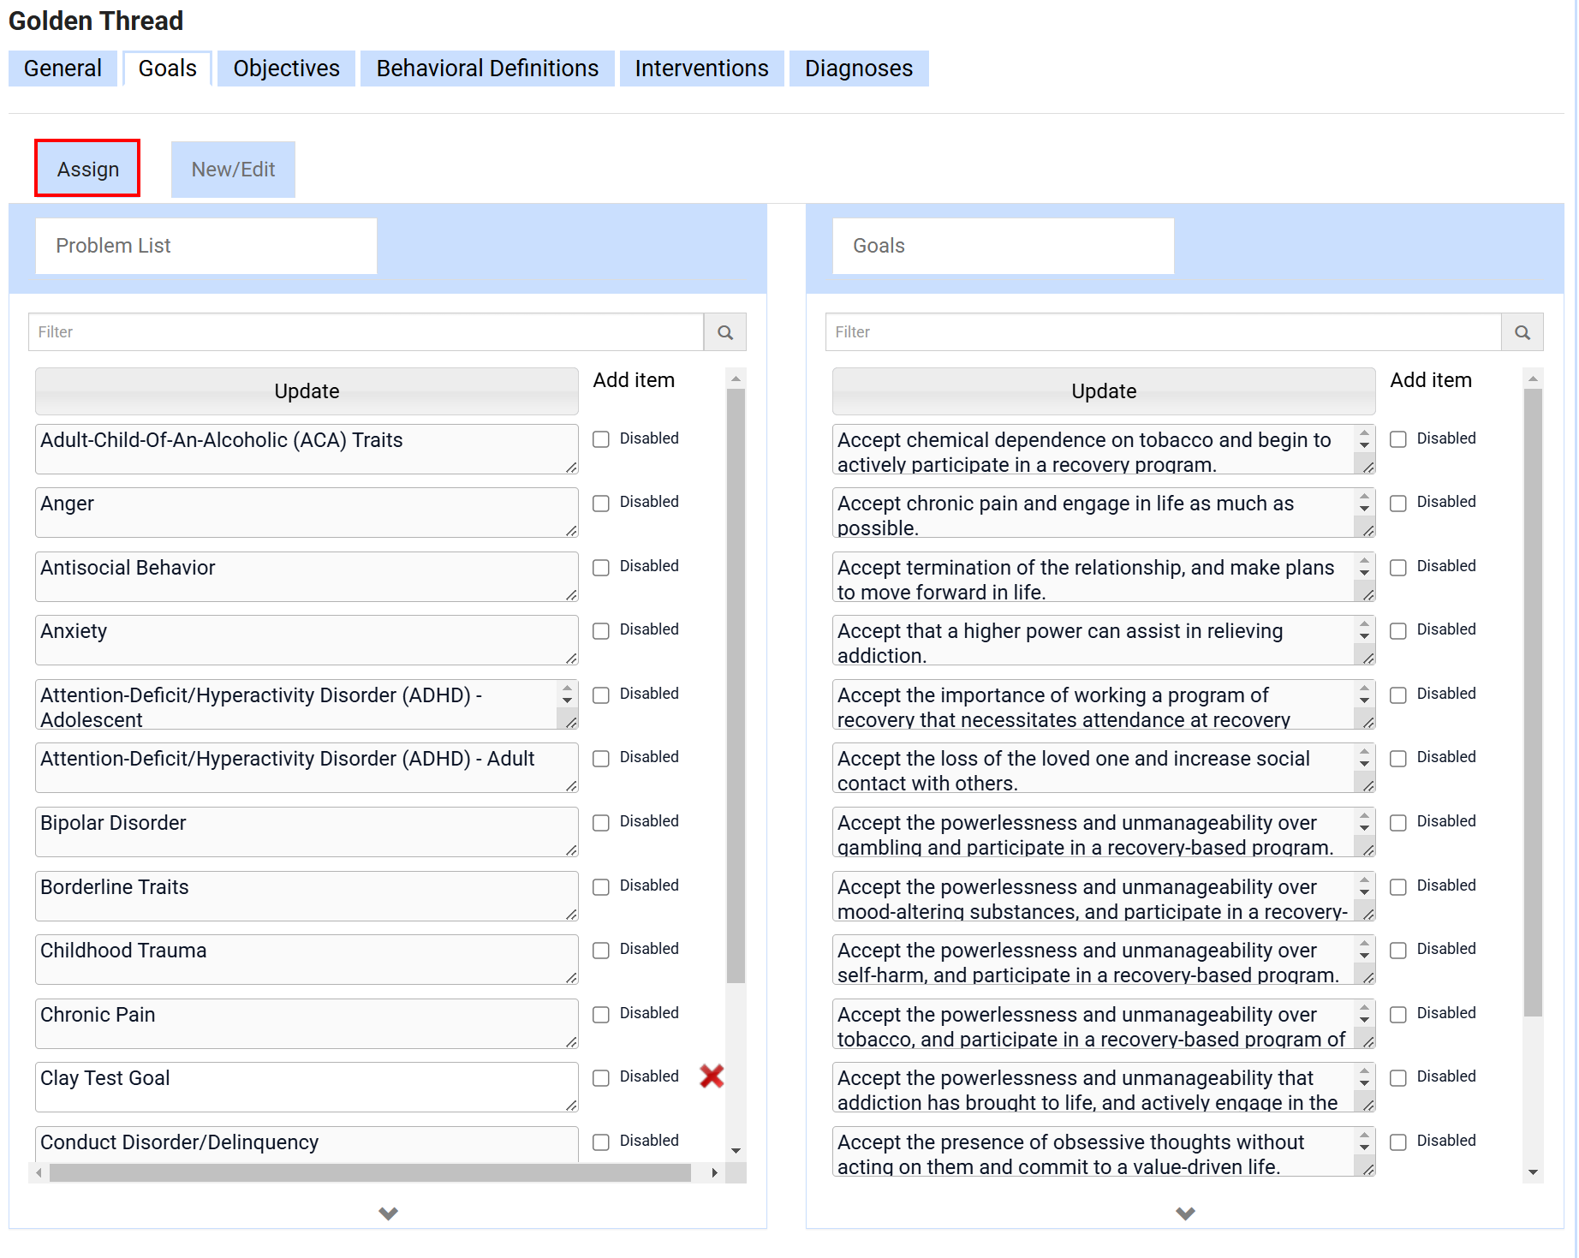Switch to the Objectives tab
Screen dimensions: 1579x1258
pos(286,69)
